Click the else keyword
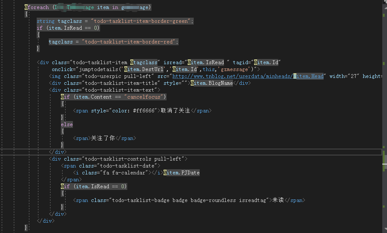 click(x=67, y=124)
